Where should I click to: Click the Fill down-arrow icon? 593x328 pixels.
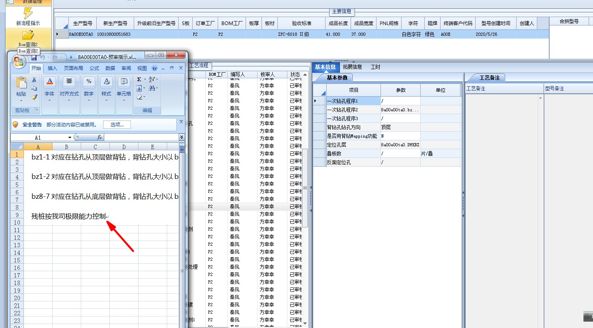click(139, 88)
